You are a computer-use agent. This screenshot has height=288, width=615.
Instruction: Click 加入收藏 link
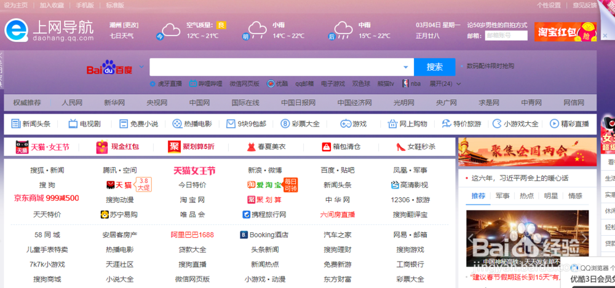tap(52, 5)
